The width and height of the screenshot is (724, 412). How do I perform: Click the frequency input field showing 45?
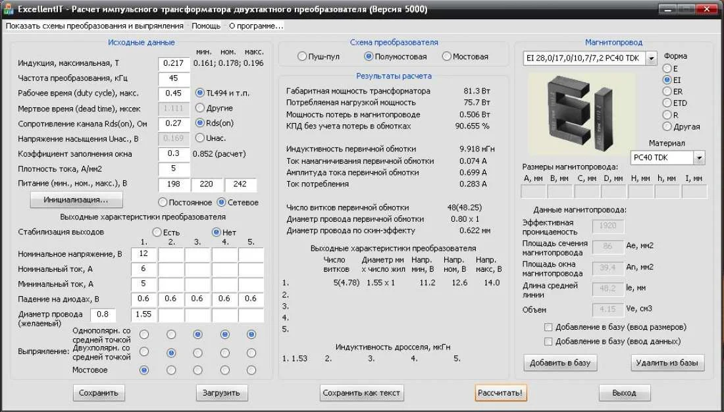click(174, 78)
